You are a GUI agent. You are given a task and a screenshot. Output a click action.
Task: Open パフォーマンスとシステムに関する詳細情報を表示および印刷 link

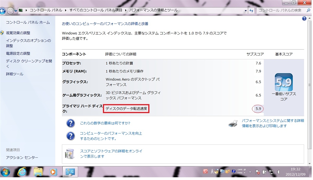[273, 123]
